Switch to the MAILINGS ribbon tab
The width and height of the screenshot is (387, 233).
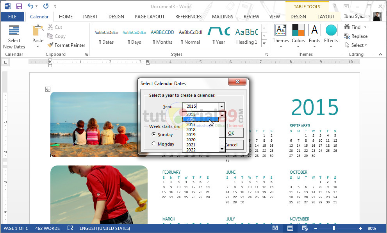[222, 16]
